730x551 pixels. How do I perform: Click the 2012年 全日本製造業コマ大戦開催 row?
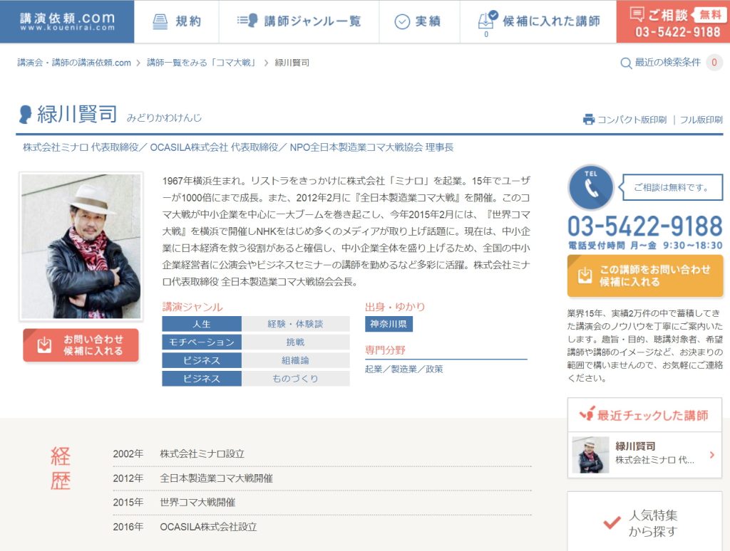pyautogui.click(x=322, y=478)
